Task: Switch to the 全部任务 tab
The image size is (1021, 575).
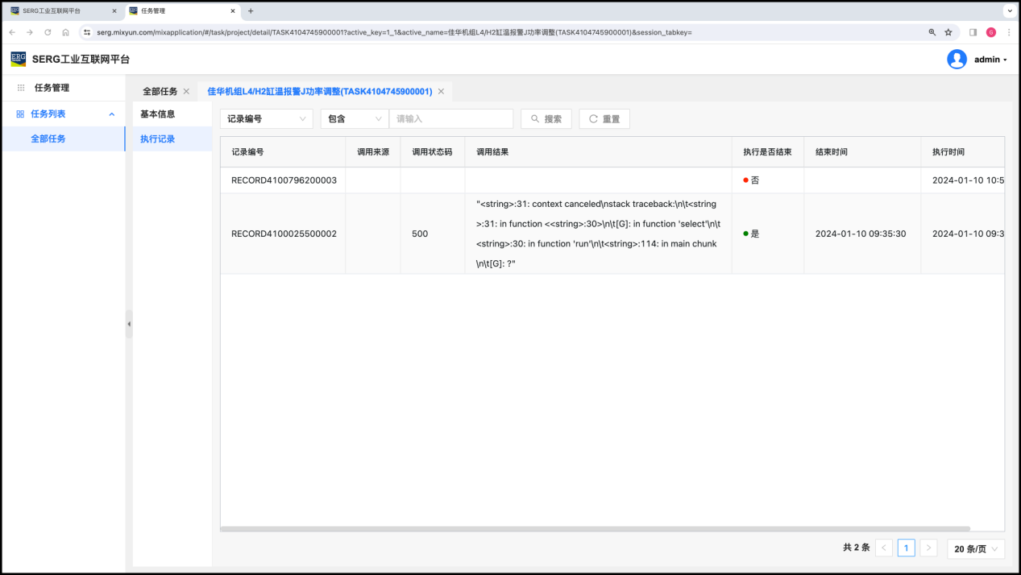Action: pos(160,92)
